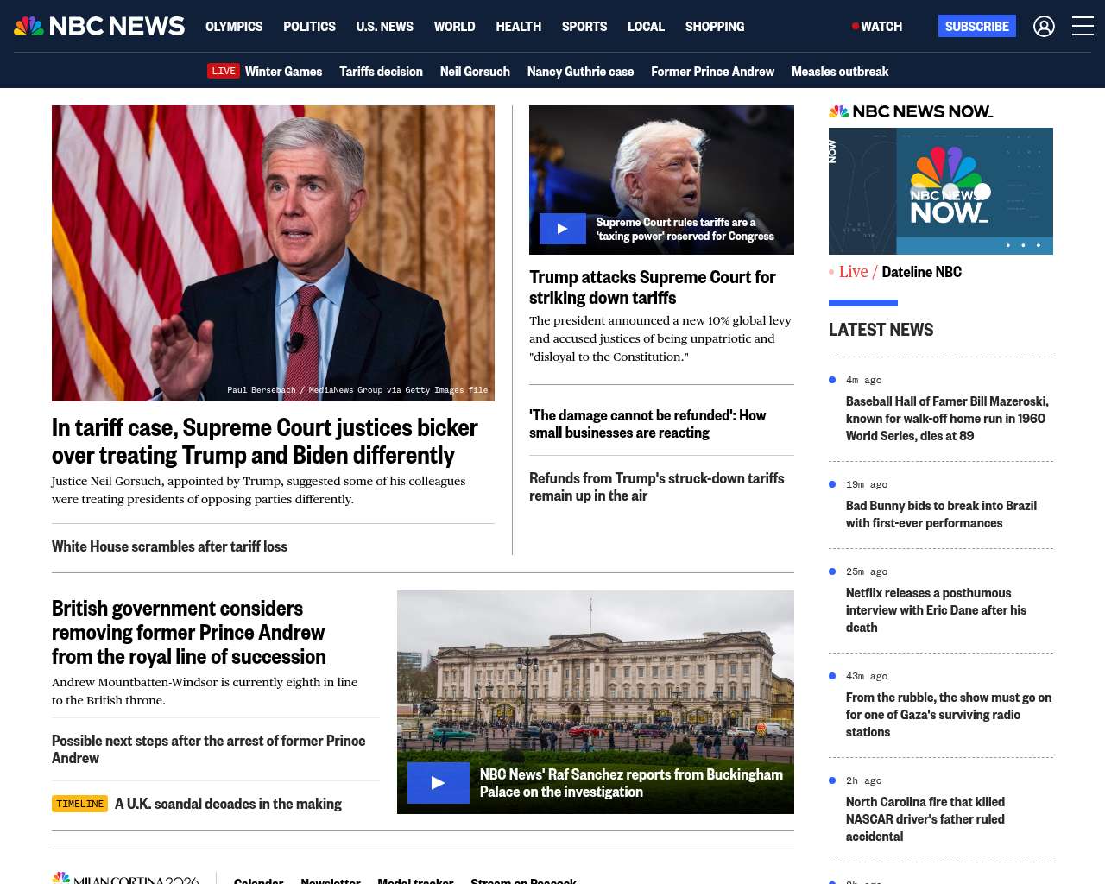The width and height of the screenshot is (1105, 884).
Task: Open Refunds from struck-down tariffs story
Action: click(657, 487)
